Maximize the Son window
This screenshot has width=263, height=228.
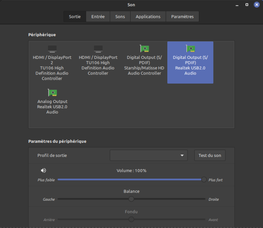247,5
